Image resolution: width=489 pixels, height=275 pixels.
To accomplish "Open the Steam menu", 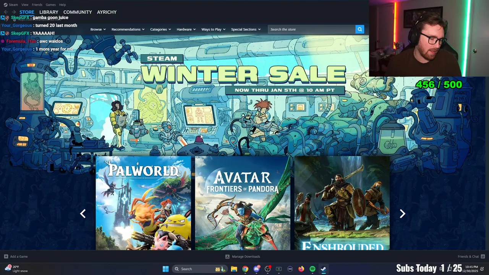I will coord(13,5).
